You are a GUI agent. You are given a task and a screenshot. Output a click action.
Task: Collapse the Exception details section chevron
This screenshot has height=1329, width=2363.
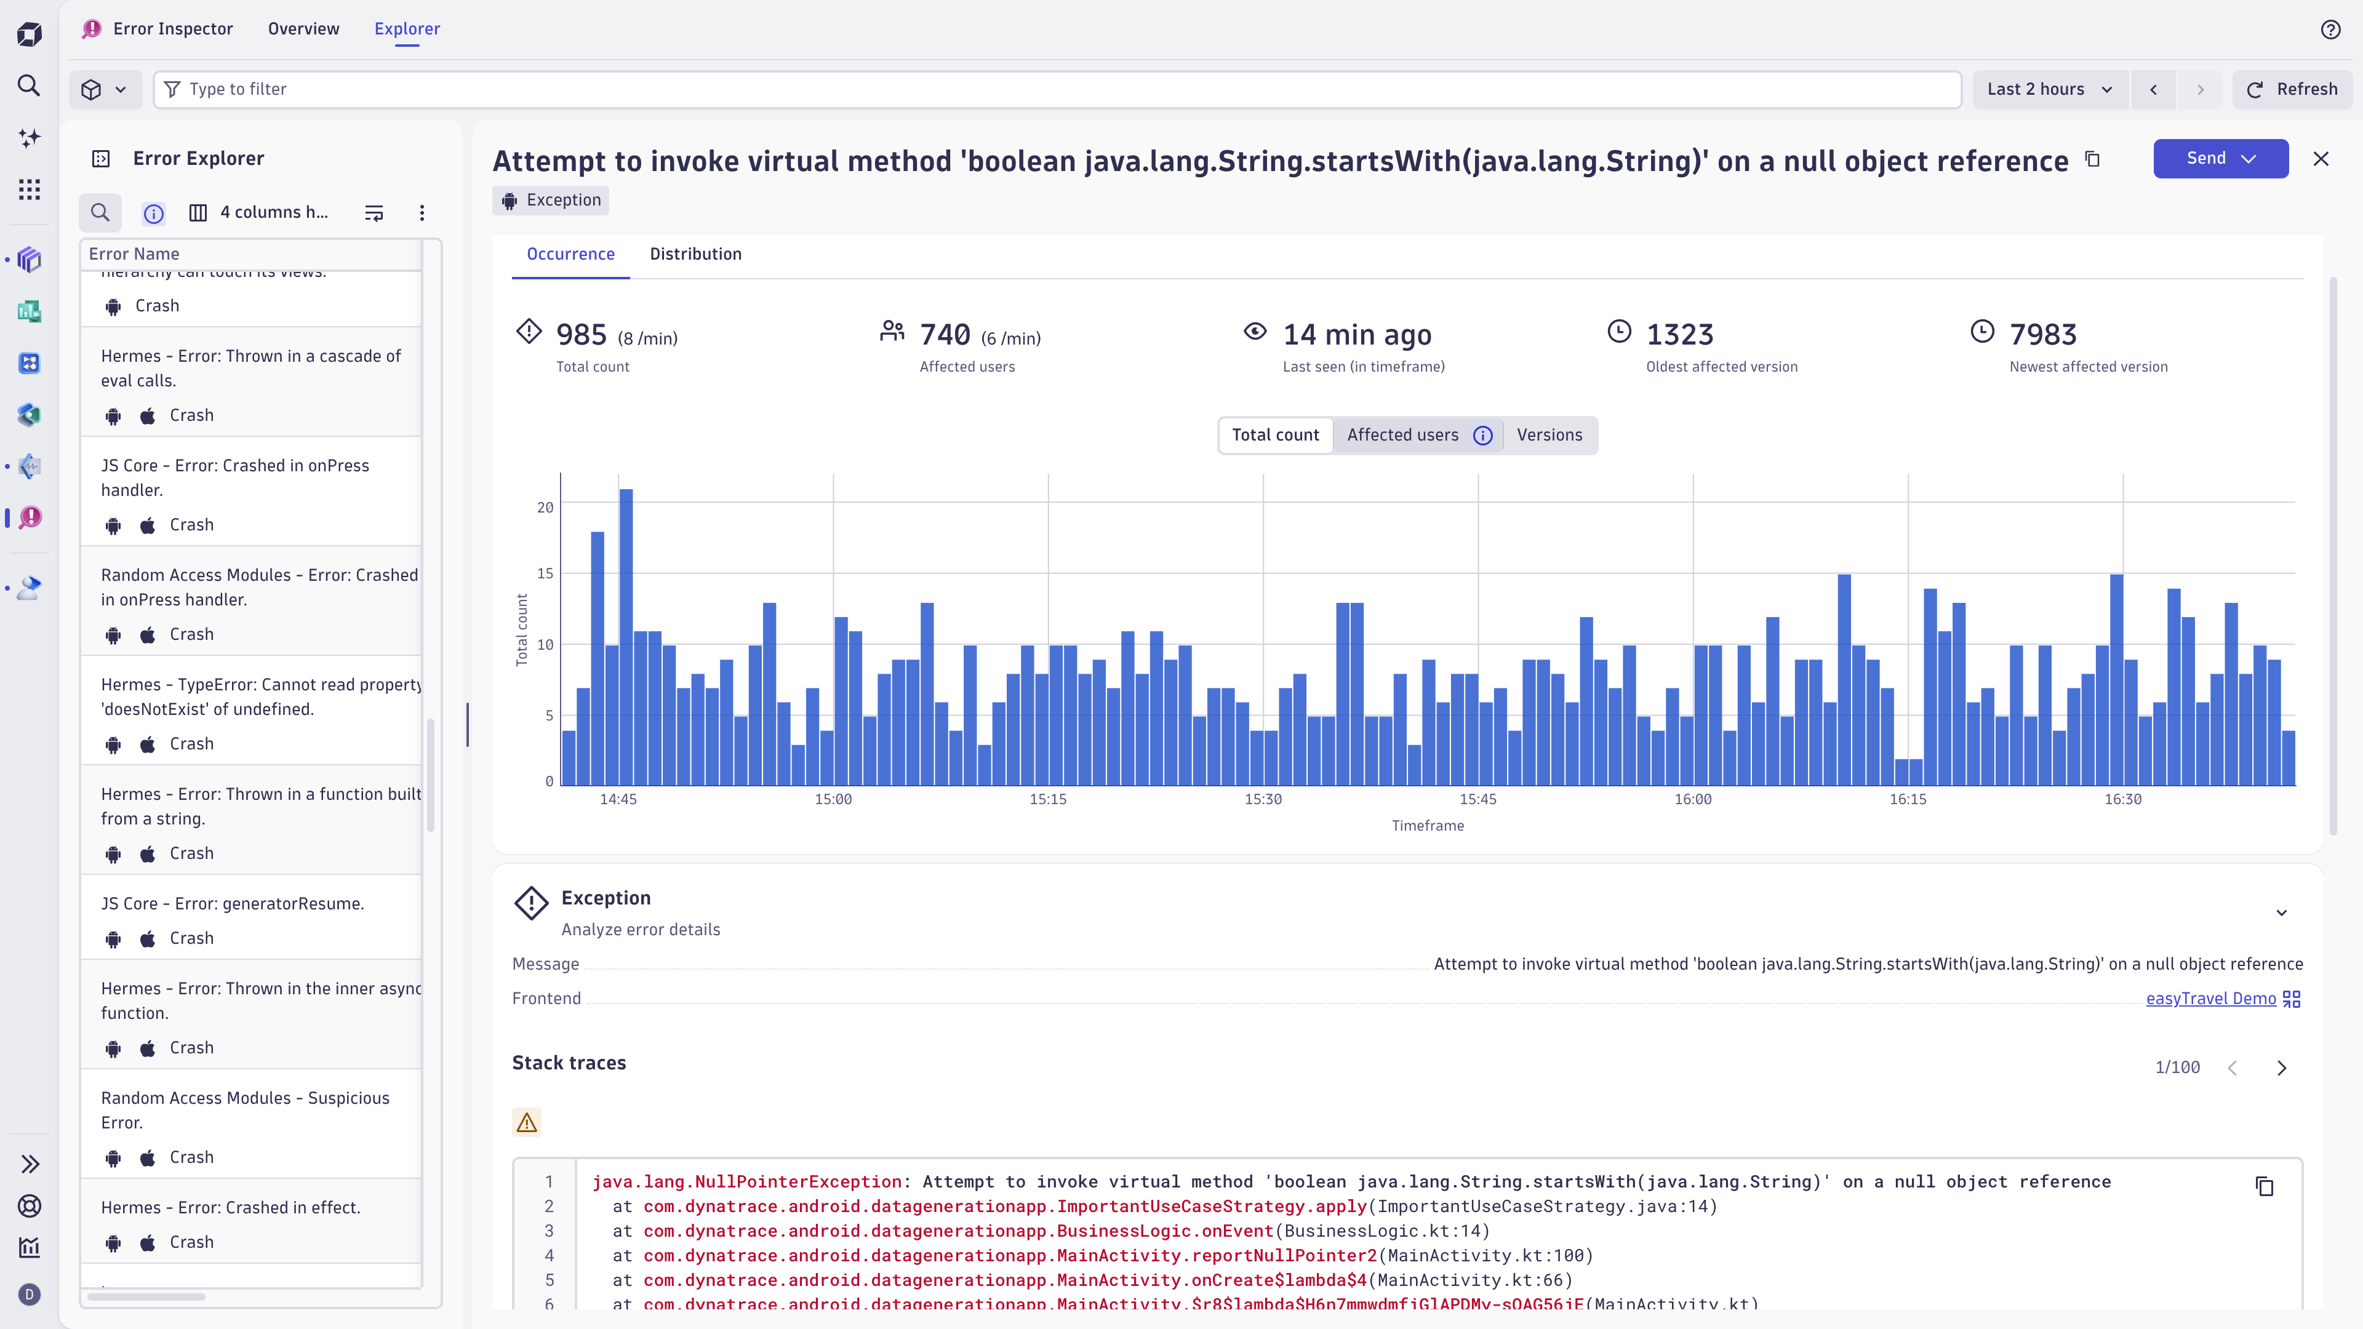pyautogui.click(x=2281, y=914)
